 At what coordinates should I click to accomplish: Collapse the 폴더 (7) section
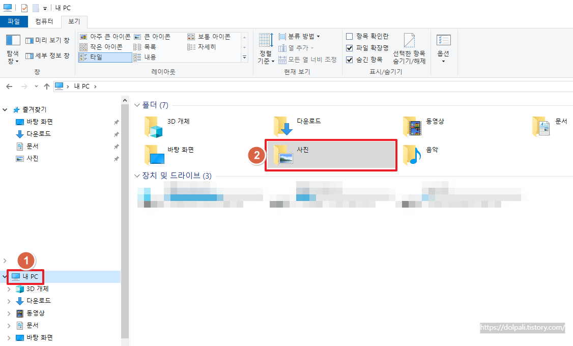[136, 105]
